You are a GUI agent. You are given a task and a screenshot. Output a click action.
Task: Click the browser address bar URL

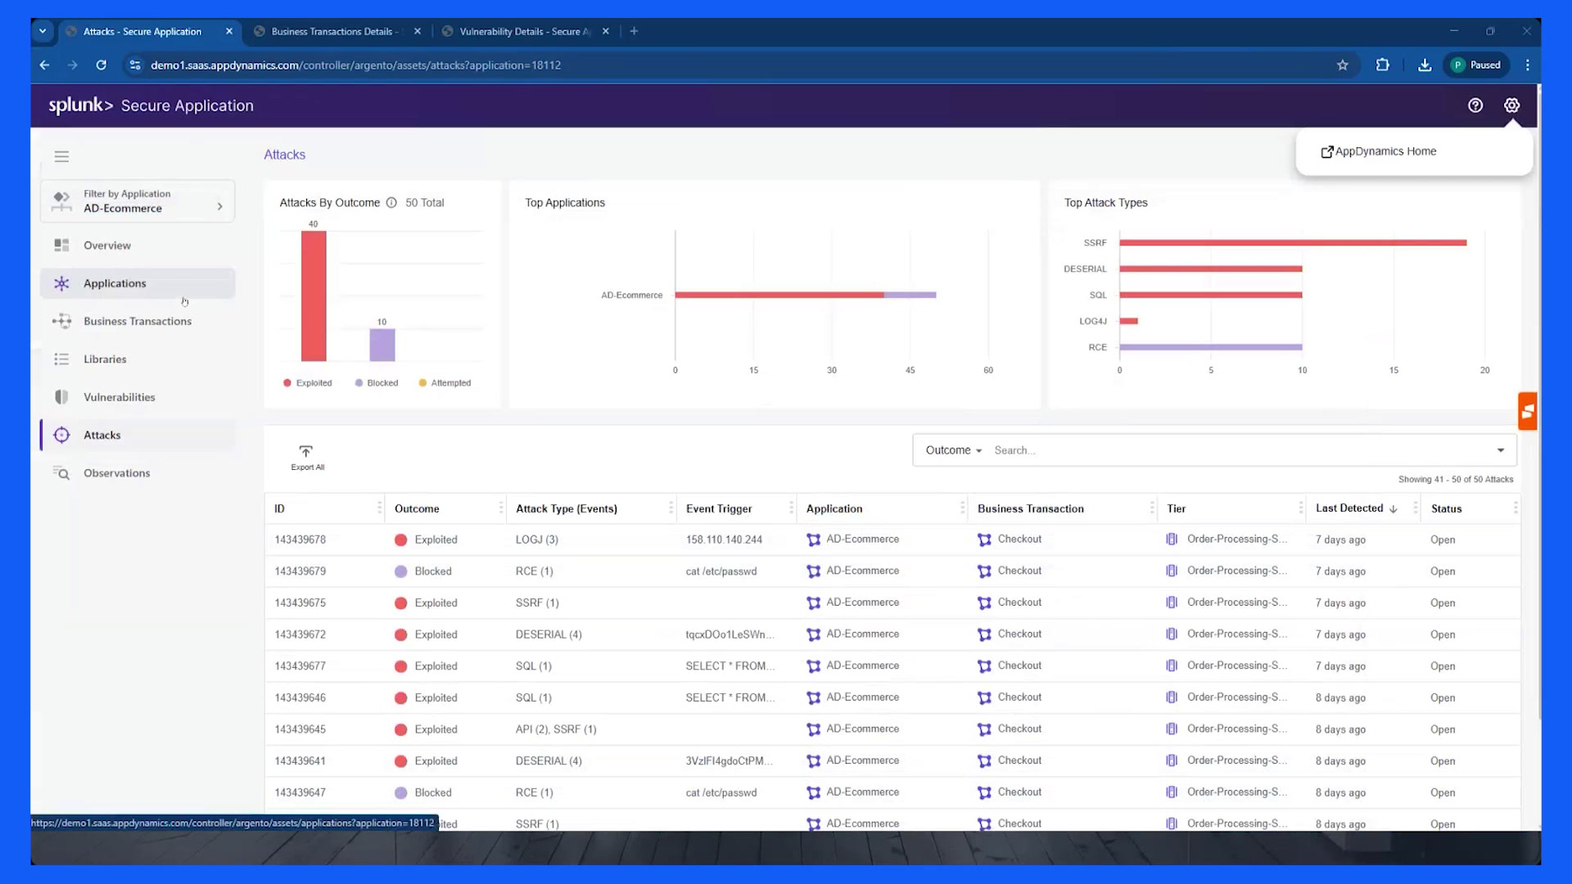[355, 65]
